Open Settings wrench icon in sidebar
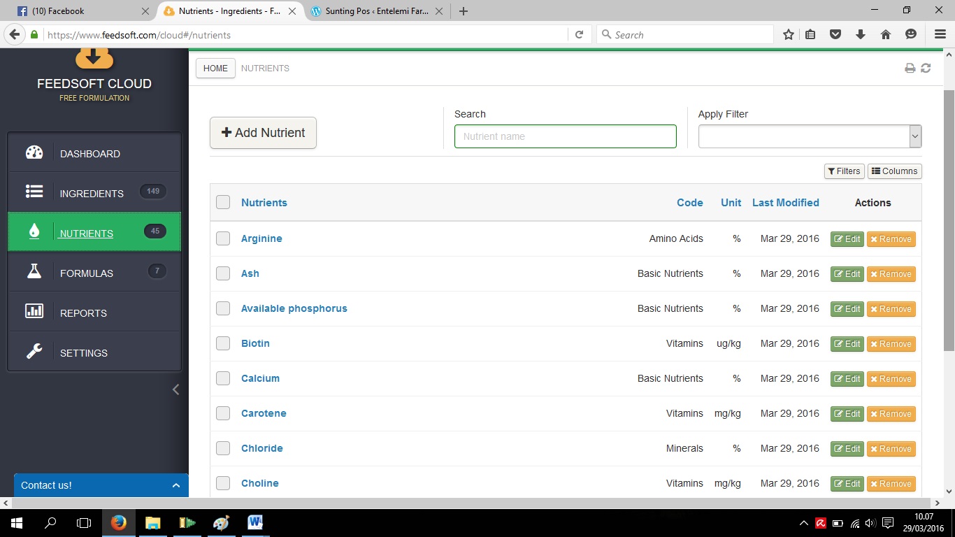 pyautogui.click(x=34, y=352)
